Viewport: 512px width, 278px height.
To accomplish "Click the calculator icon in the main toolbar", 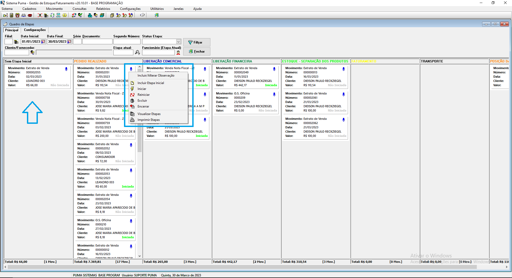I will [11, 15].
